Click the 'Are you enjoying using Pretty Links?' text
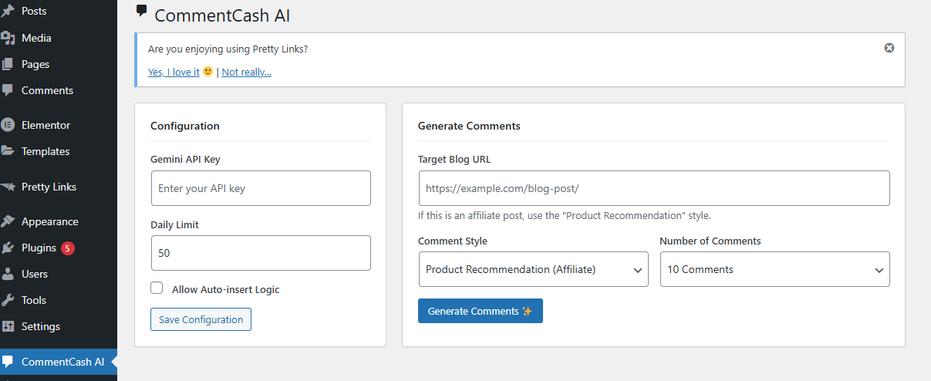Screen dimensions: 931x381 tap(228, 49)
